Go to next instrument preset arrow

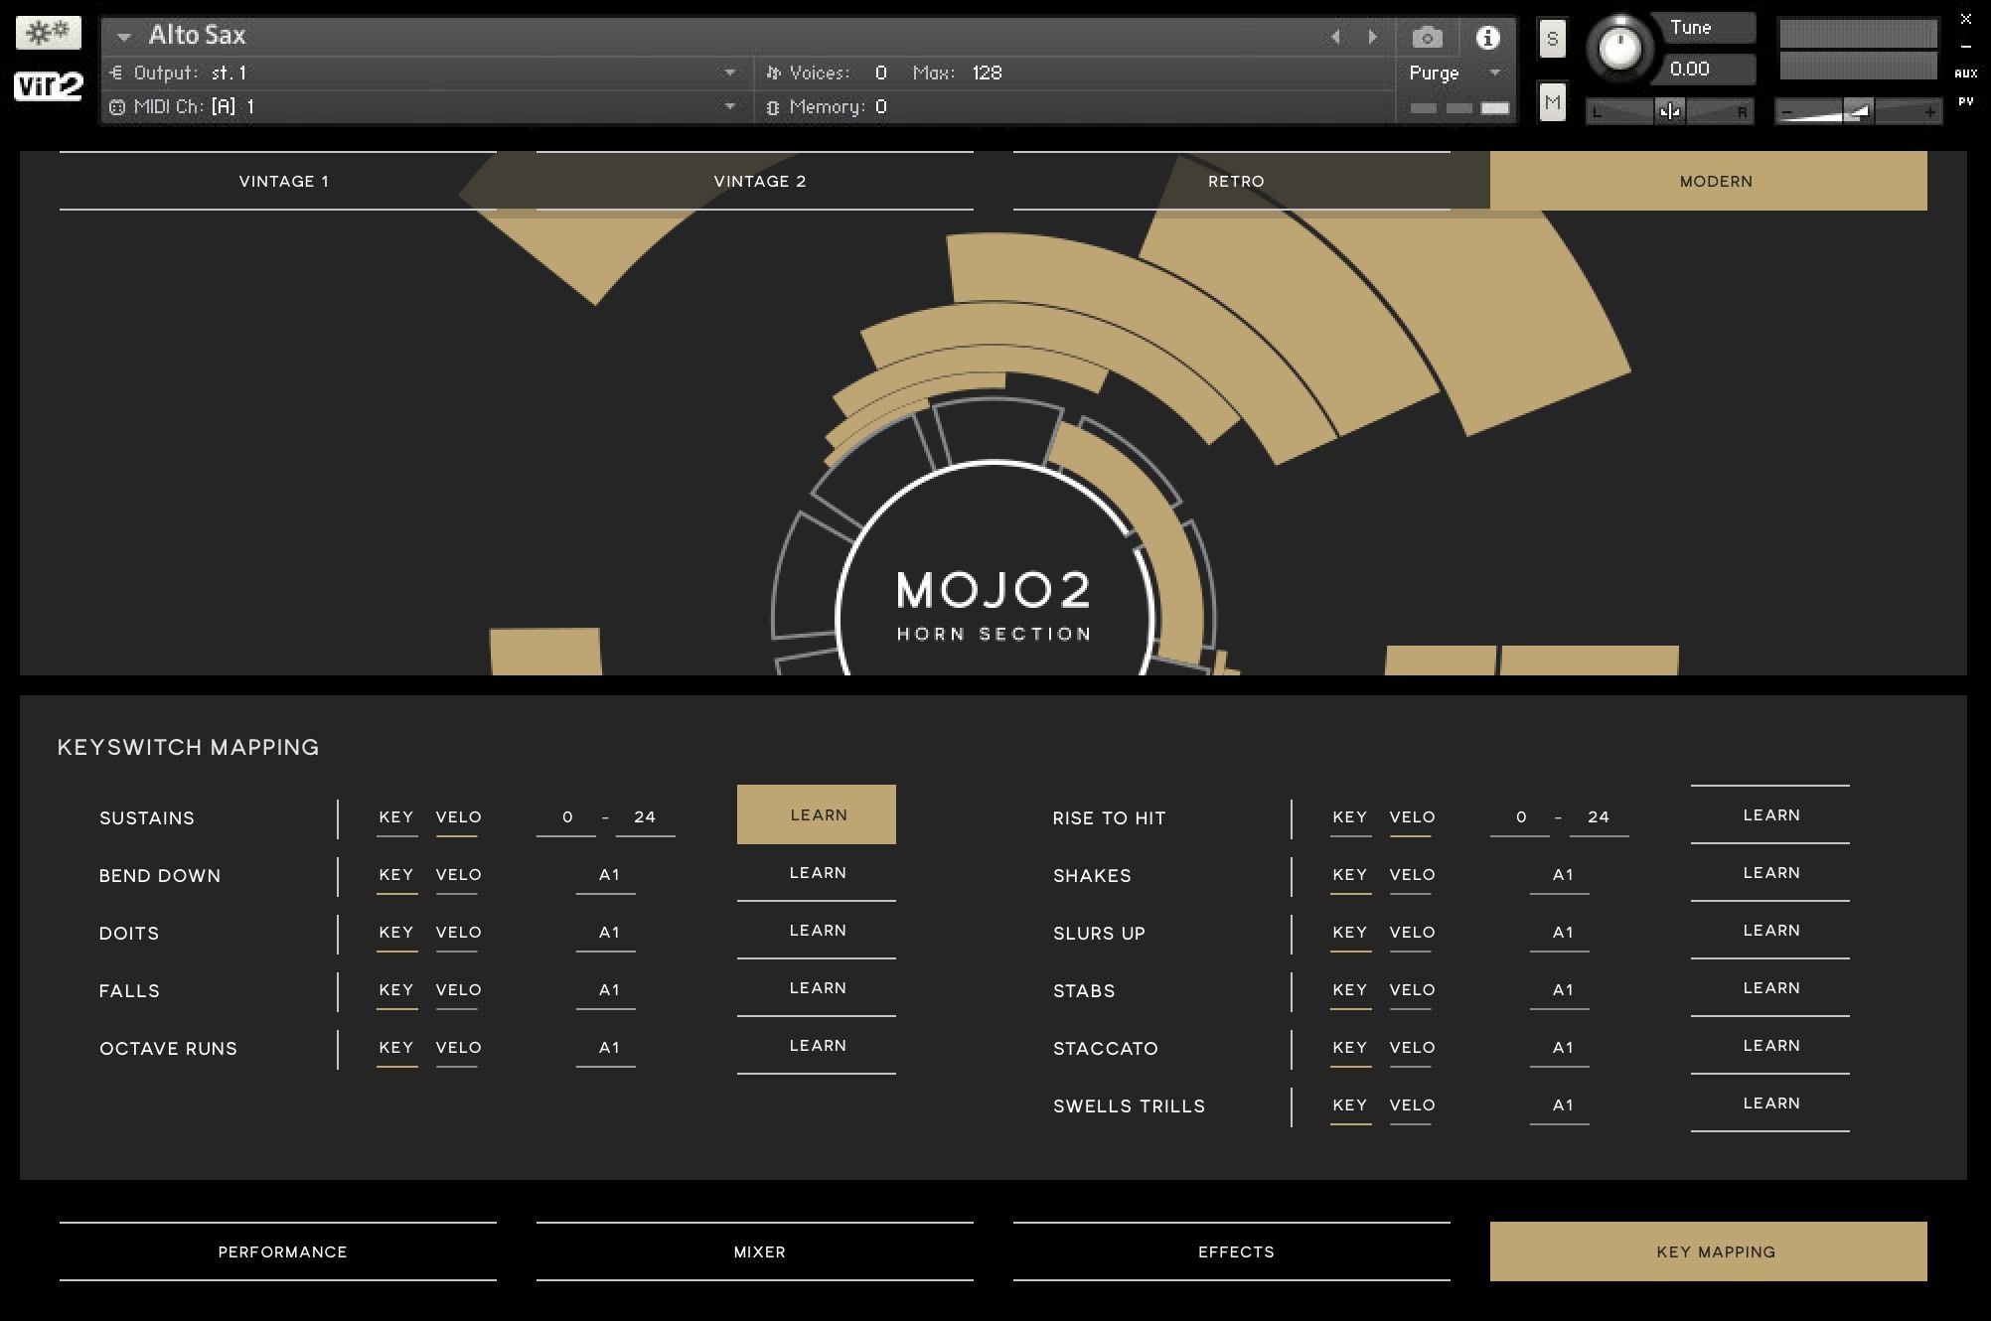(x=1372, y=37)
